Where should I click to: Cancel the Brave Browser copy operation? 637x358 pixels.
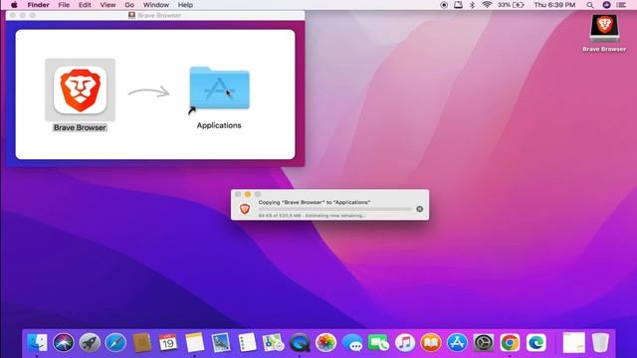point(419,209)
